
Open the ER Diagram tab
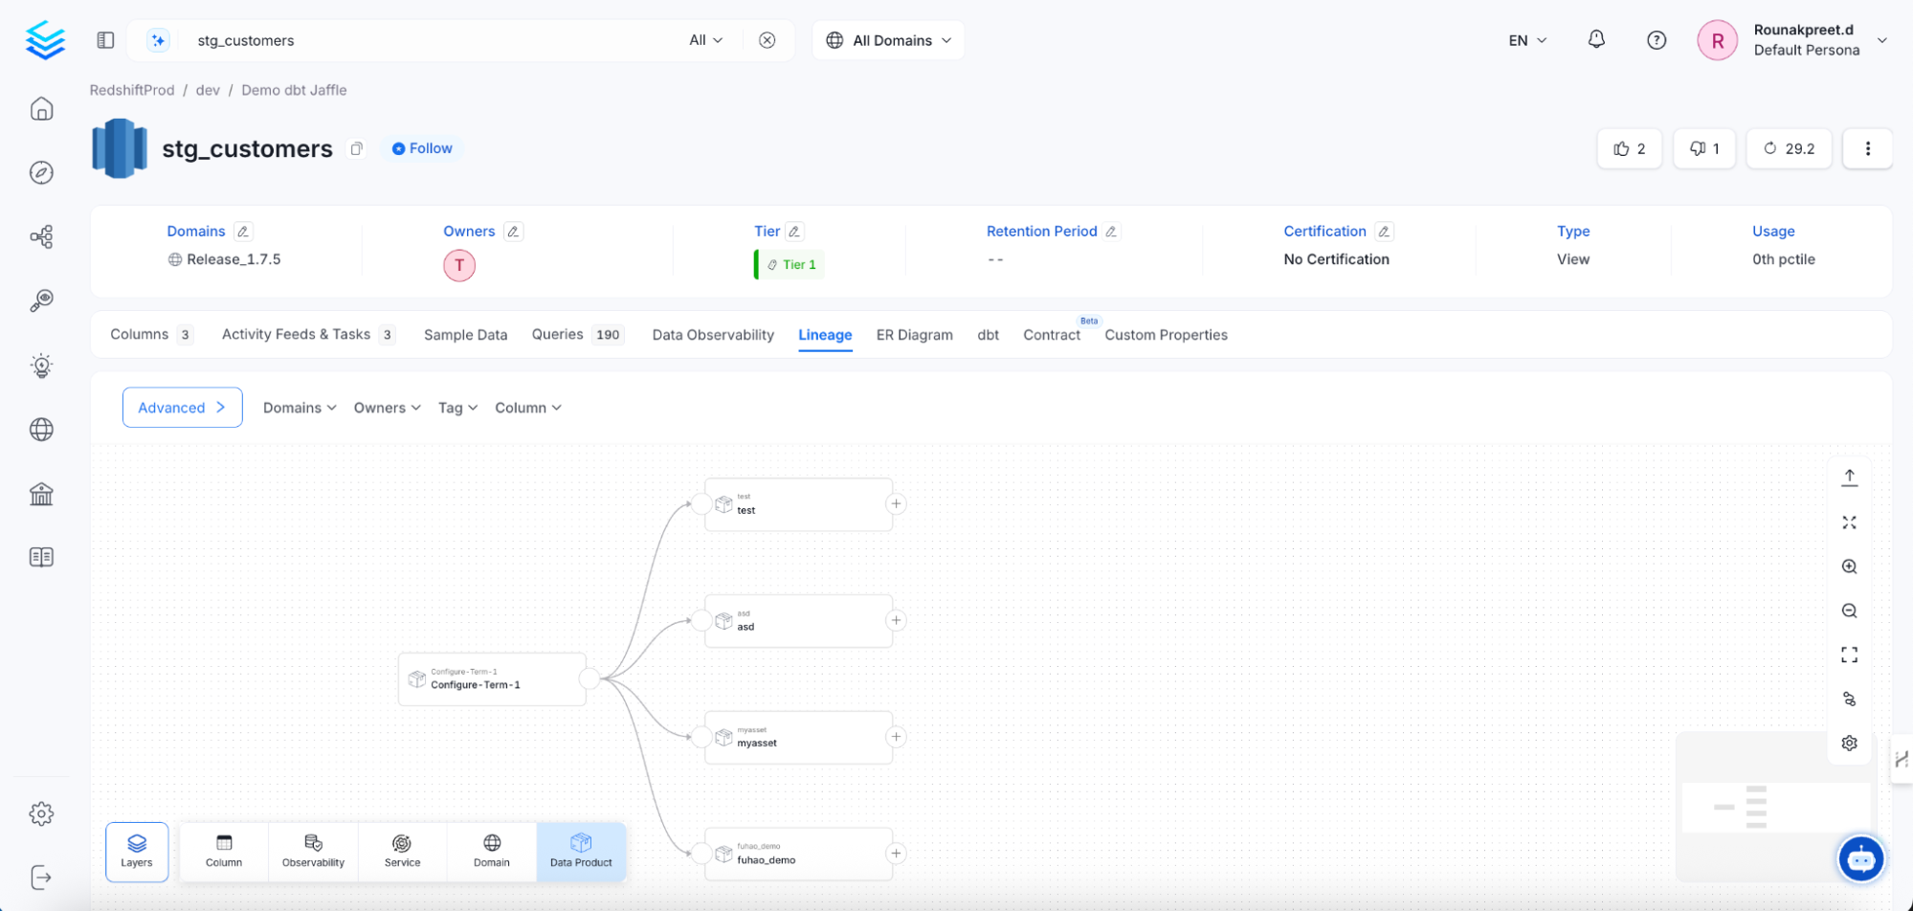coord(914,334)
